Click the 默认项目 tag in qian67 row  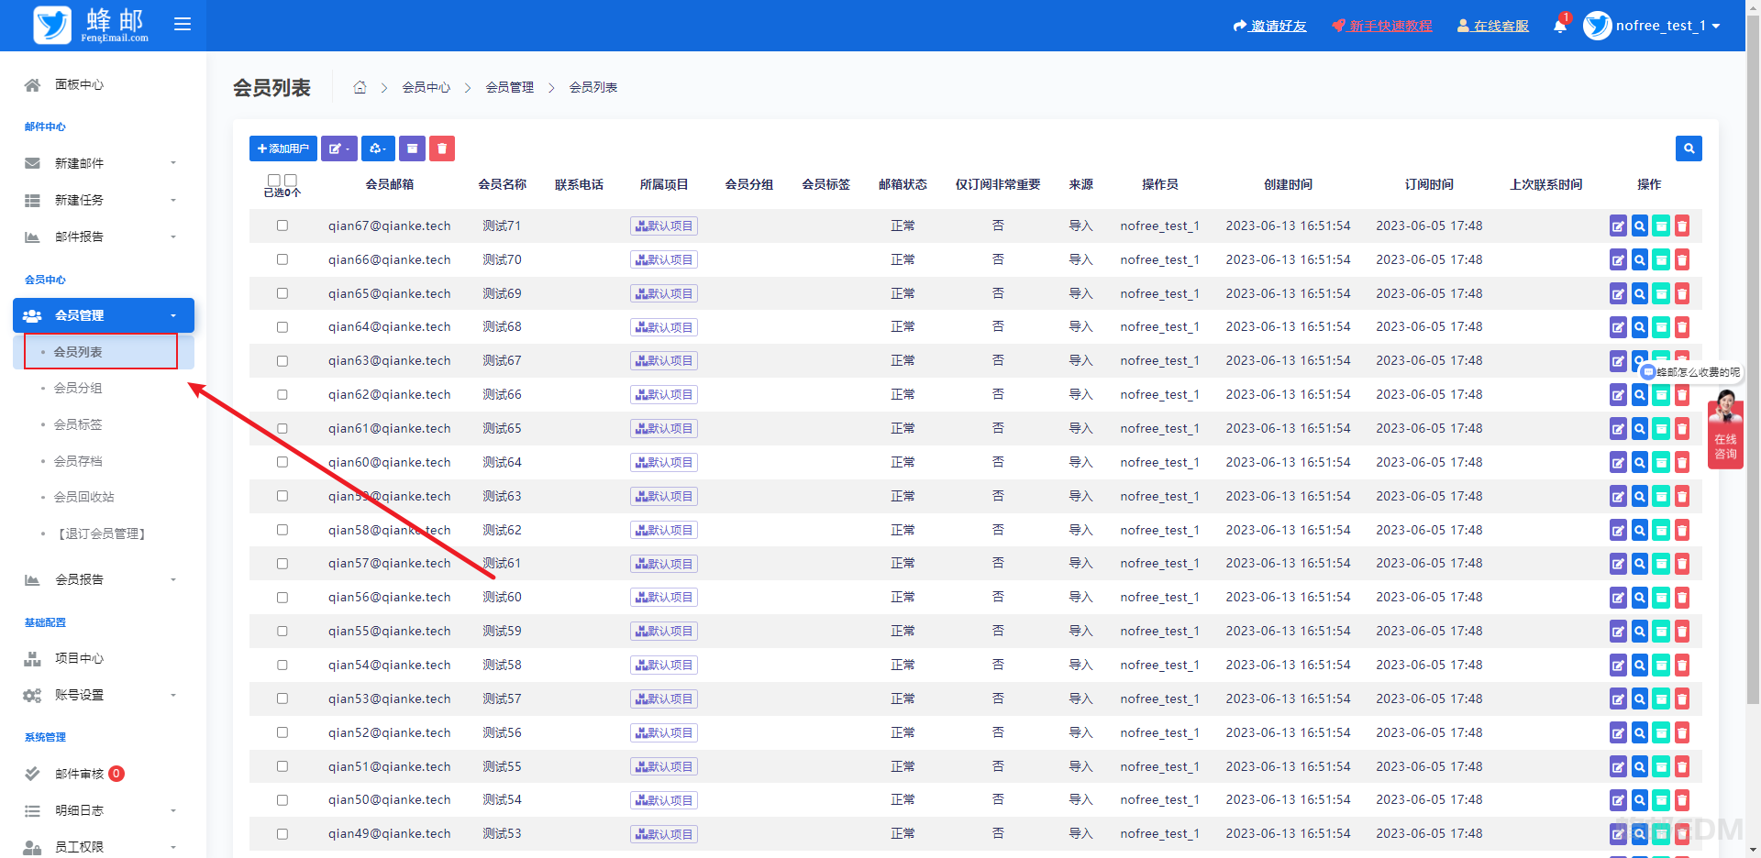pyautogui.click(x=664, y=226)
